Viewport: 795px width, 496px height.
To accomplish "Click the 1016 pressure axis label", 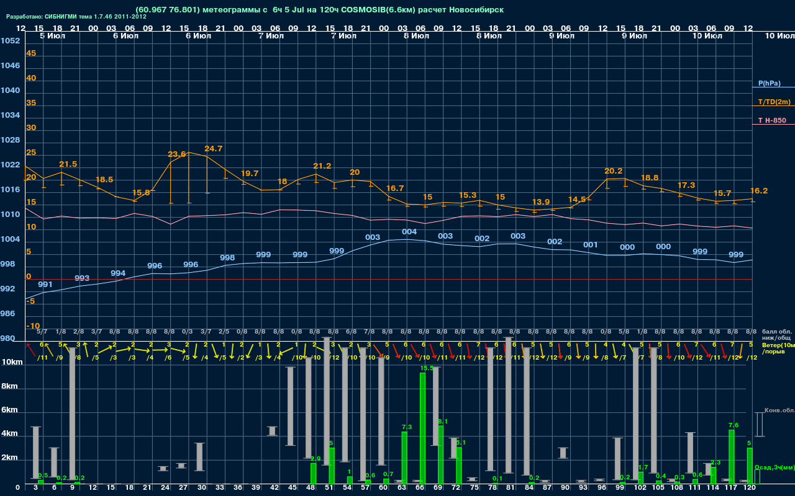I will click(x=10, y=190).
